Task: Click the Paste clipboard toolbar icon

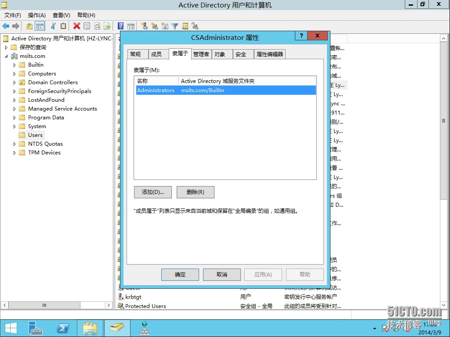Action: coord(63,26)
